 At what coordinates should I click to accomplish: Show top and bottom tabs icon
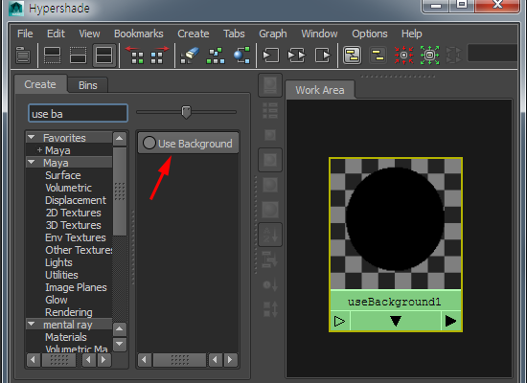click(x=103, y=56)
